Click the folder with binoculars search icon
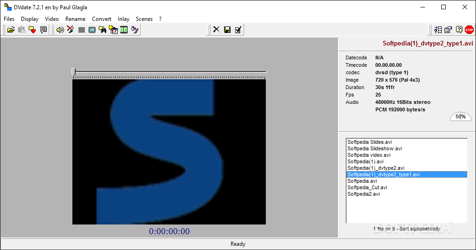This screenshot has height=250, width=476. click(x=103, y=30)
